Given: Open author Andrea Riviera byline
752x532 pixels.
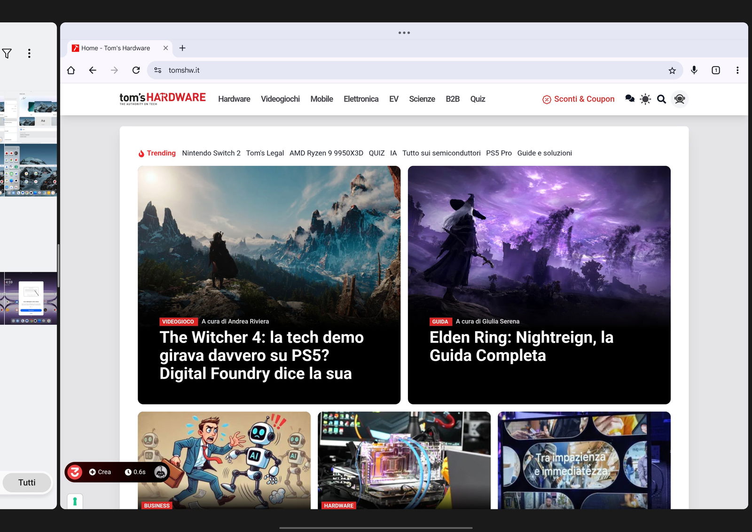Looking at the screenshot, I should [235, 321].
